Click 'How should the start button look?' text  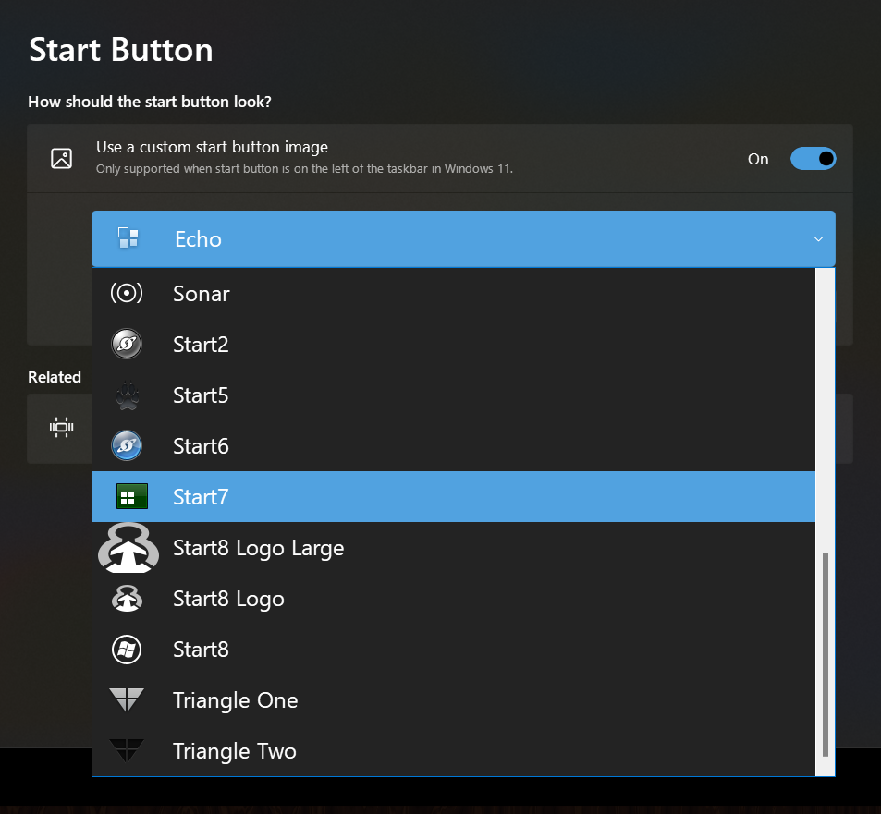(x=150, y=102)
